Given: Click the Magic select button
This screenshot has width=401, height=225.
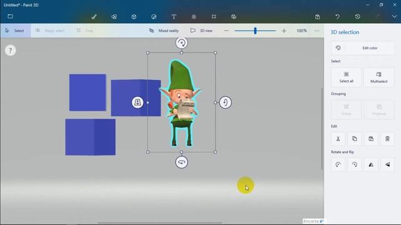Looking at the screenshot, I should coord(50,31).
